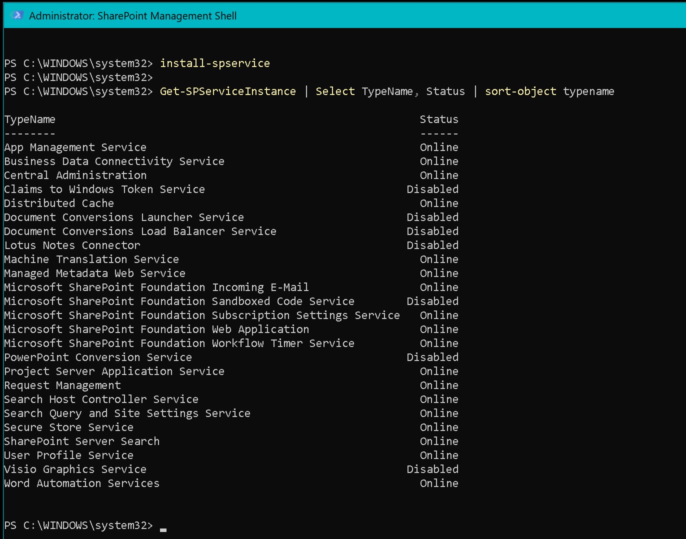Click the 'App Management Service' row

point(231,147)
